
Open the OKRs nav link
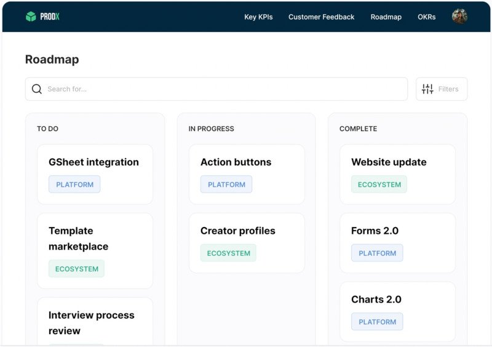point(426,17)
